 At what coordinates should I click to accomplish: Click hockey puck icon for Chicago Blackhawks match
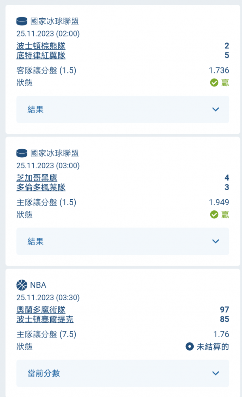(x=22, y=153)
